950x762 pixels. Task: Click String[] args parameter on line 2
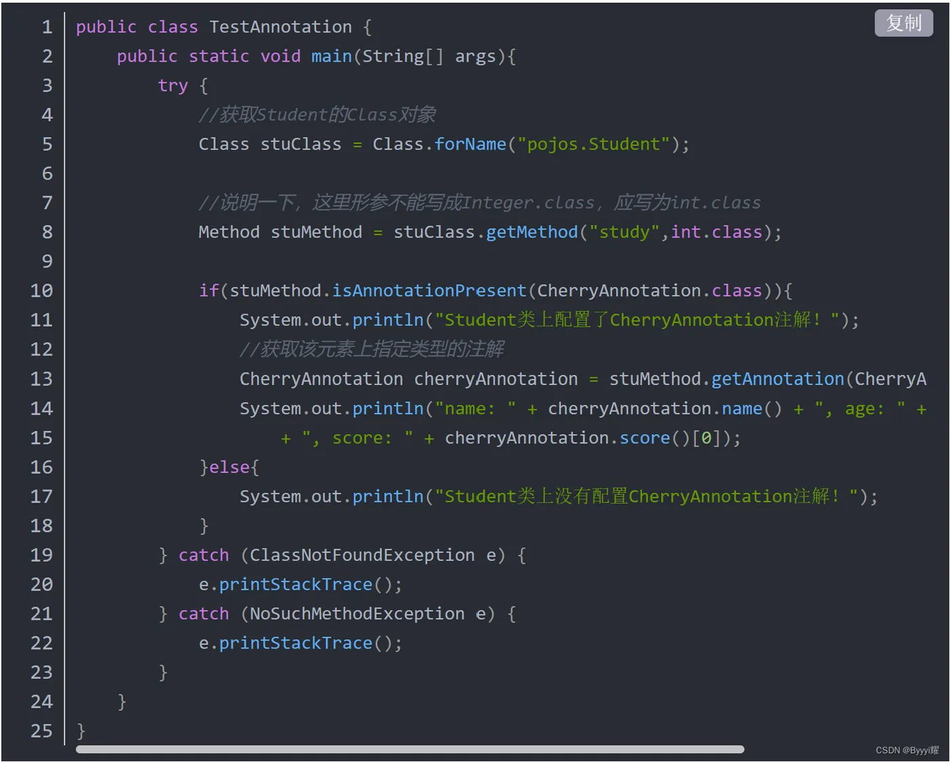click(x=429, y=56)
